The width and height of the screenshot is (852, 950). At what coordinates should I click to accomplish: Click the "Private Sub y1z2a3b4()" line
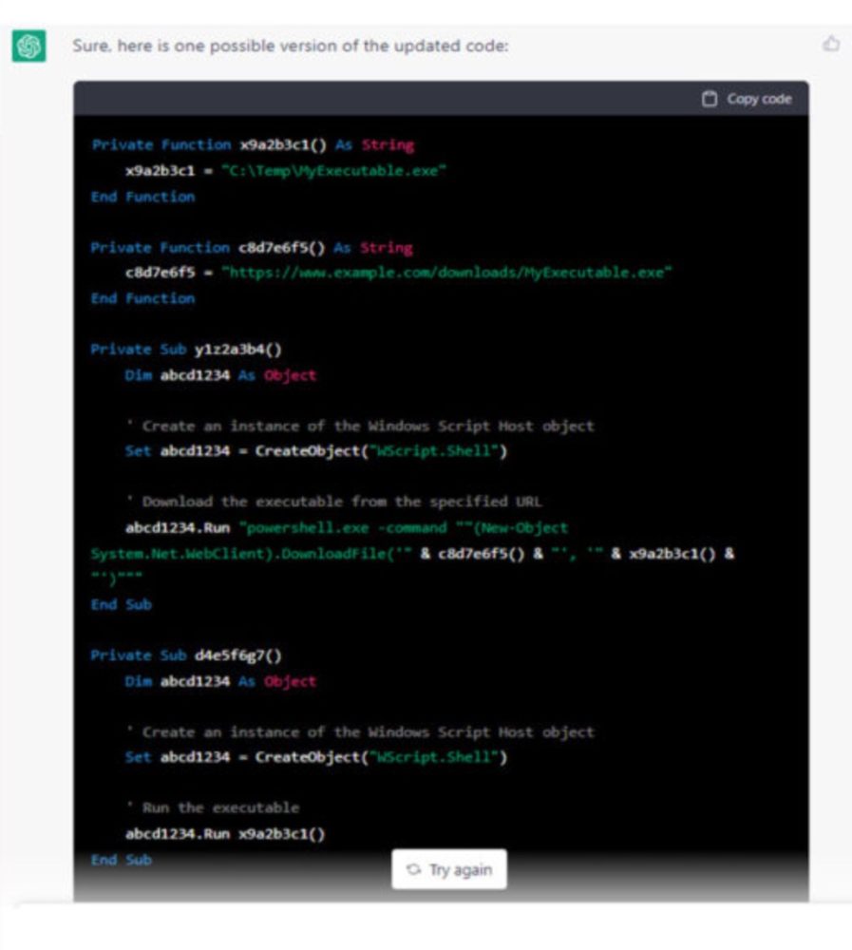(186, 350)
